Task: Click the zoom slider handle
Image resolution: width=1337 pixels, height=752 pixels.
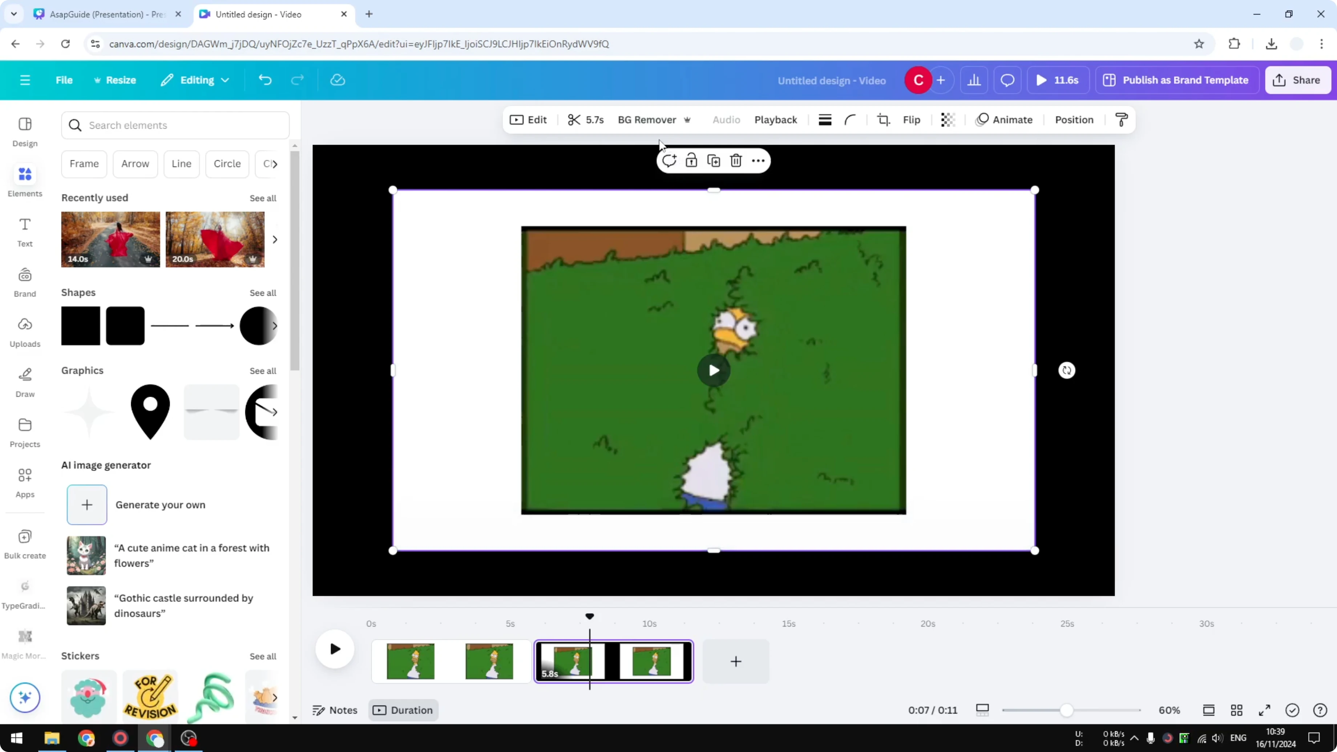Action: 1066,710
